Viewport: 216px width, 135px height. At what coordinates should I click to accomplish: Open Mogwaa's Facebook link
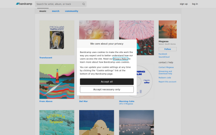[x=163, y=54]
